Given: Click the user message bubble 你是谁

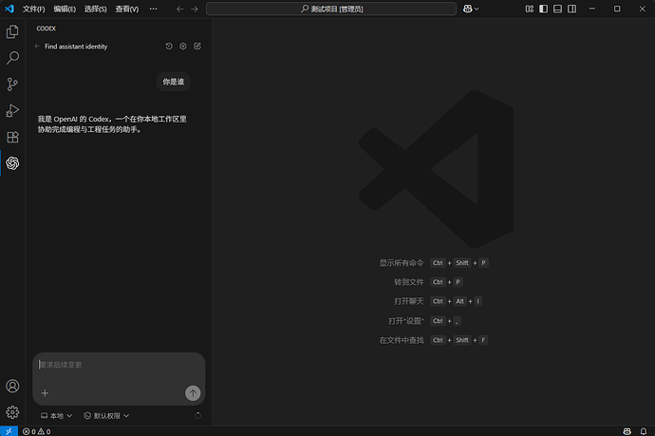Looking at the screenshot, I should pos(174,82).
